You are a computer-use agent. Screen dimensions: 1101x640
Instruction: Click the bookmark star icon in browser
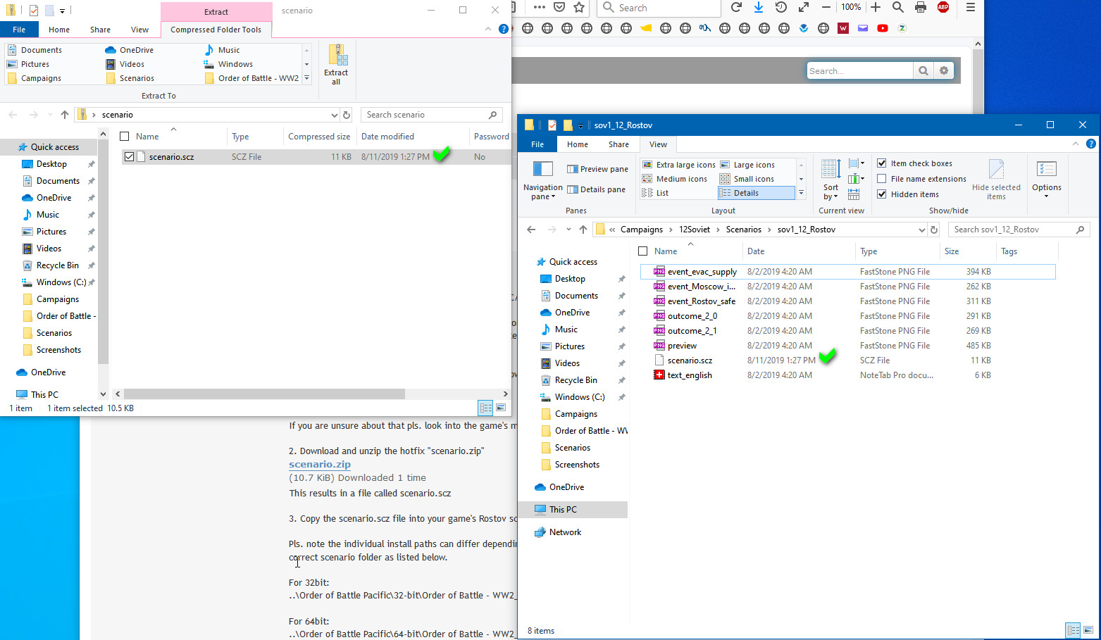(x=579, y=7)
